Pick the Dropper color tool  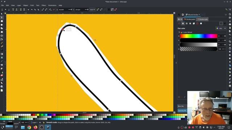[x=1, y=61]
